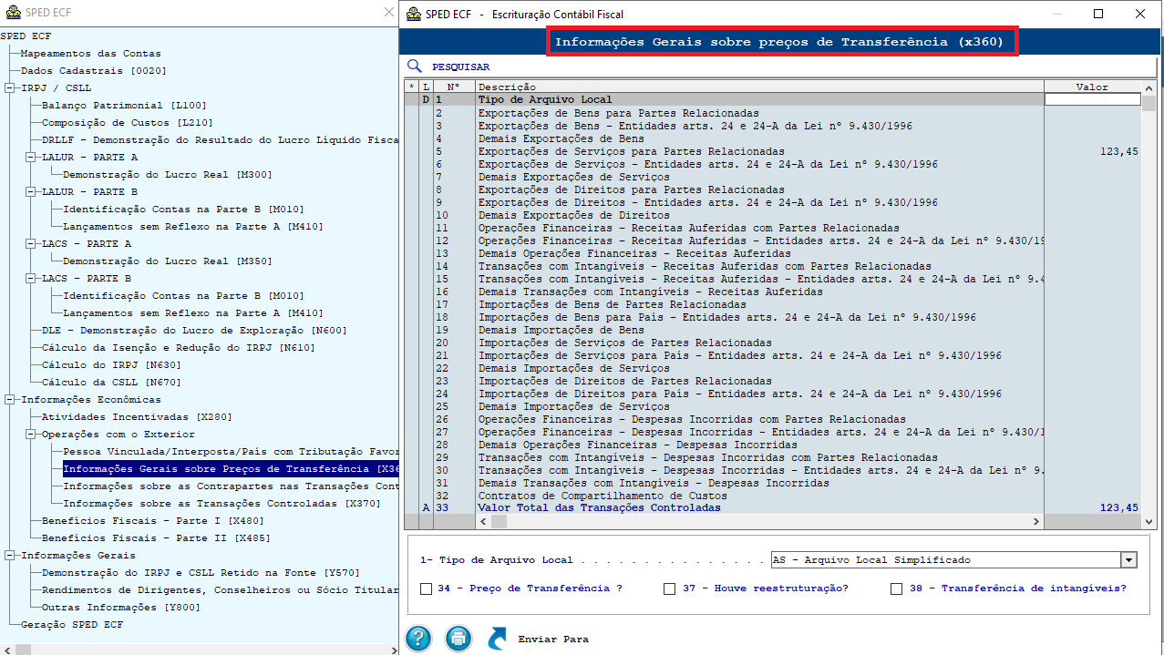Click the Enviar Para arrow icon
The image size is (1164, 655).
pyautogui.click(x=498, y=639)
